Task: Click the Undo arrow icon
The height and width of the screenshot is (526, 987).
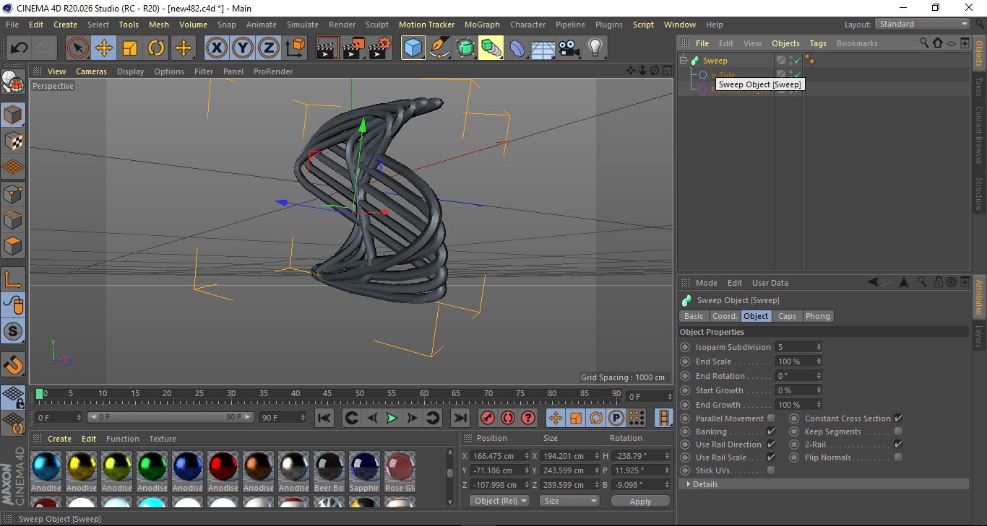Action: [19, 48]
